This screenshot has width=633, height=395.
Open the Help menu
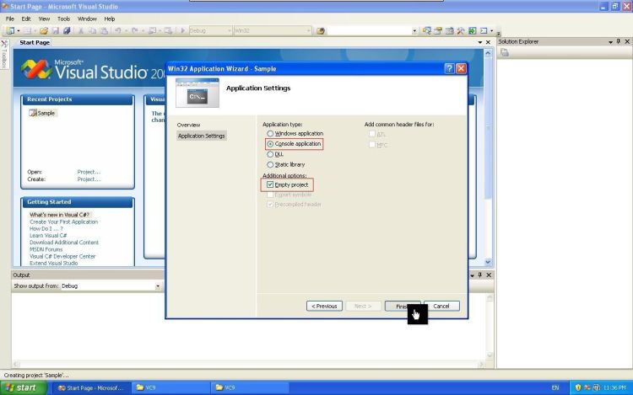[x=110, y=19]
